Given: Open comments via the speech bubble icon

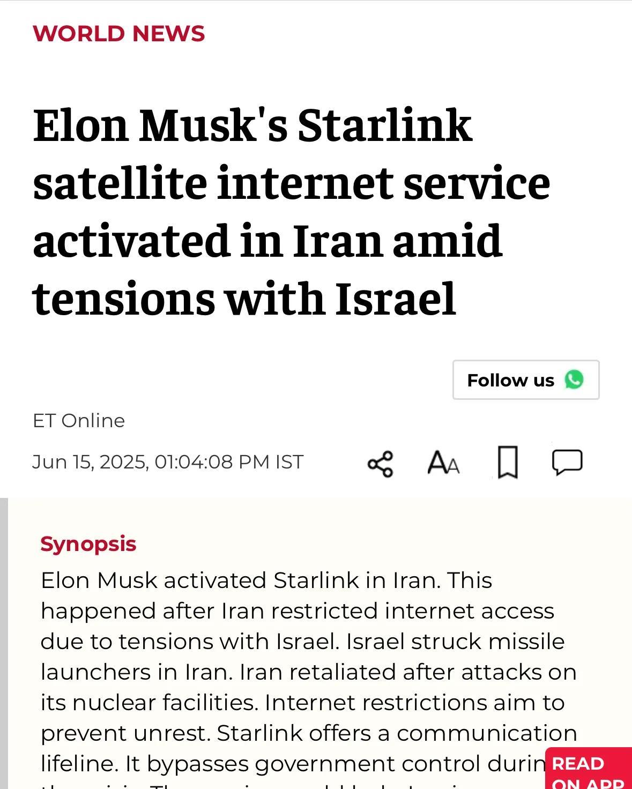Looking at the screenshot, I should click(x=567, y=463).
